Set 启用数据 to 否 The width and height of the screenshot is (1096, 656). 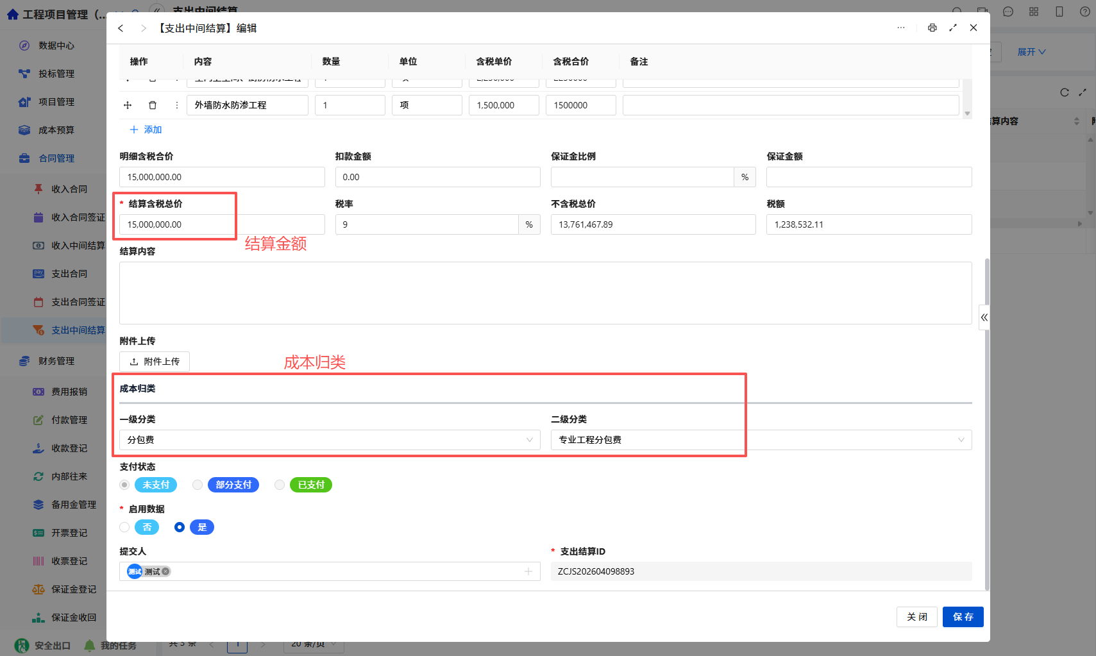[x=124, y=527]
